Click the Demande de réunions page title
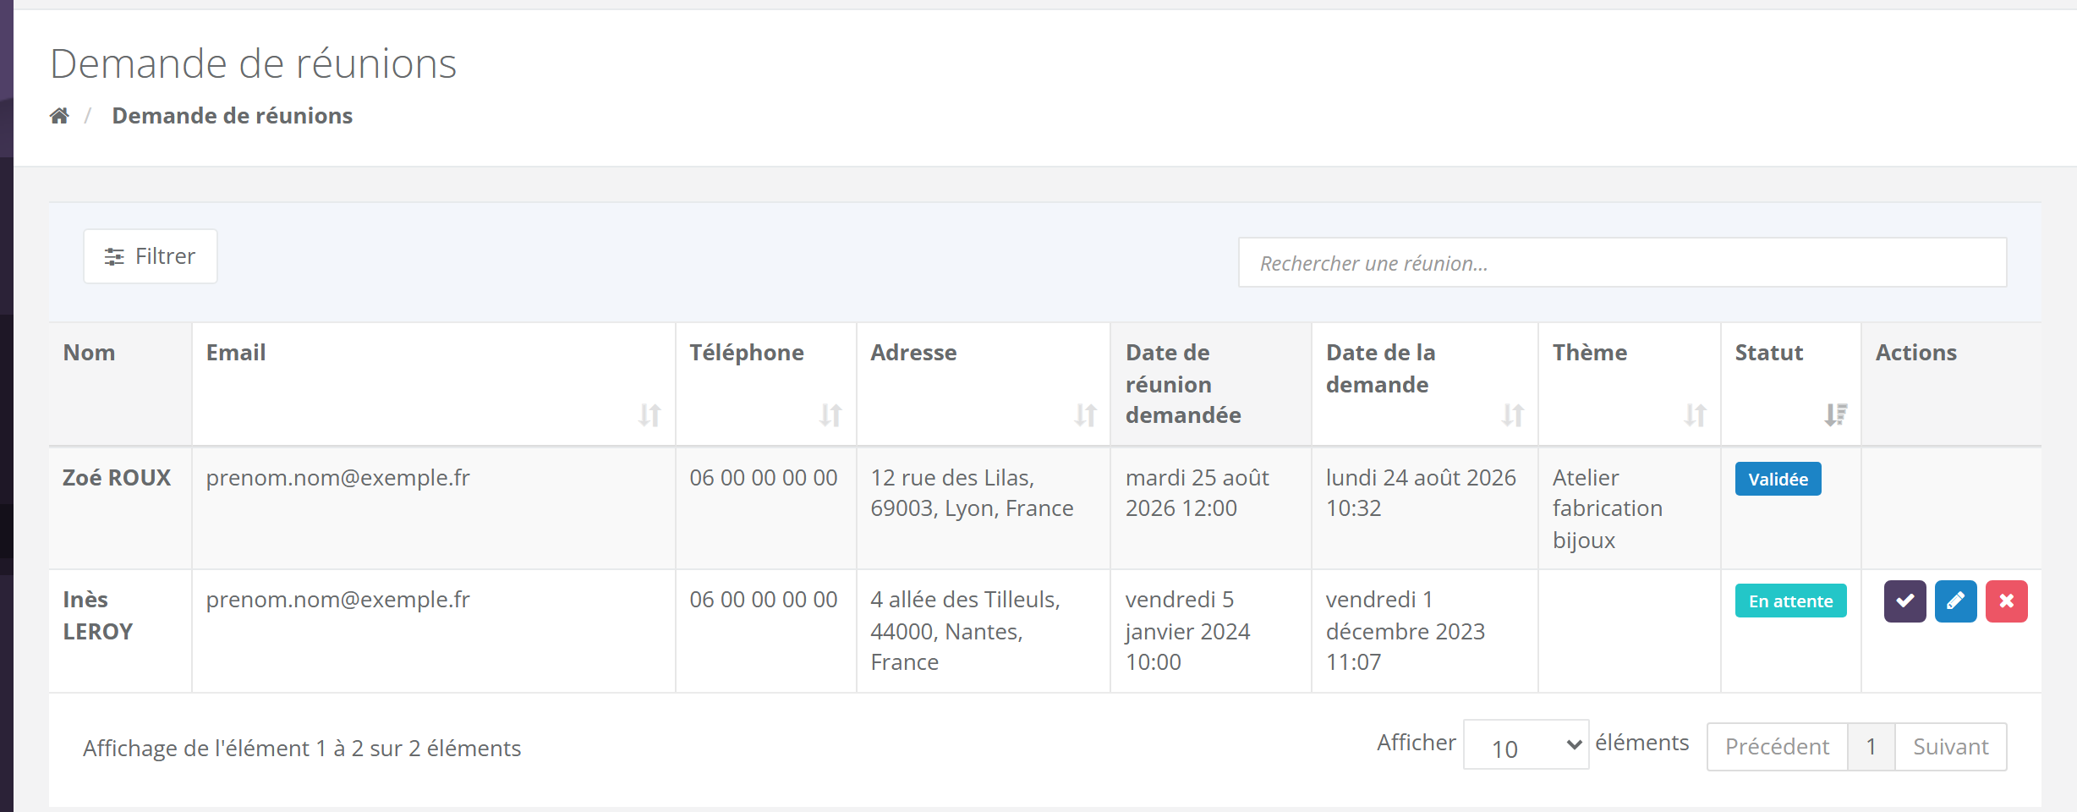Image resolution: width=2077 pixels, height=812 pixels. pyautogui.click(x=254, y=63)
